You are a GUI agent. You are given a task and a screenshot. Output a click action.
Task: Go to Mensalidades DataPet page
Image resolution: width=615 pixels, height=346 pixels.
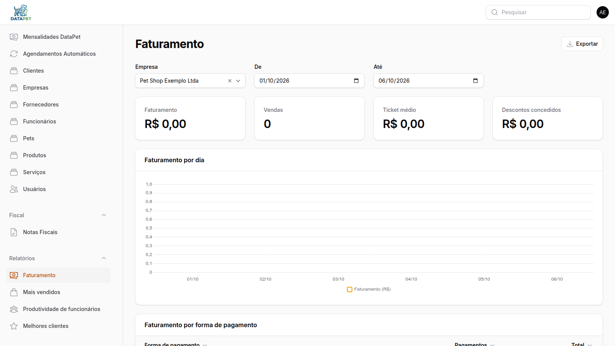(x=58, y=37)
